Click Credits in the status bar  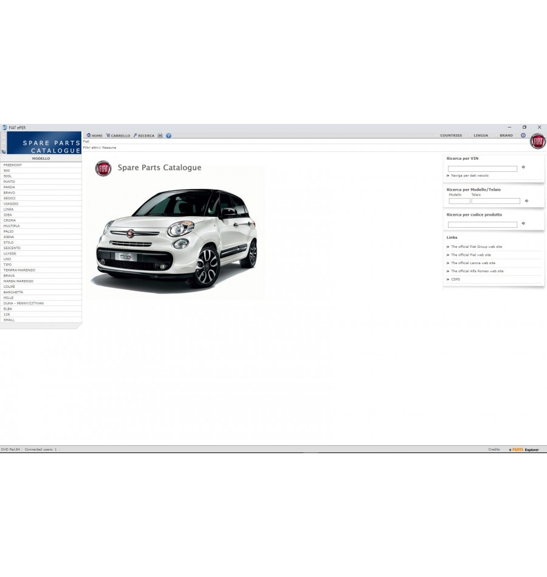coord(494,449)
